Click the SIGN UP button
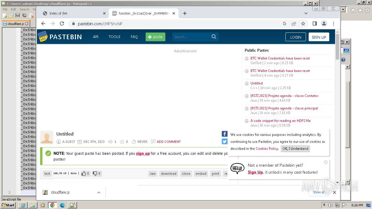Screen dimensions: 372x209 319,37
